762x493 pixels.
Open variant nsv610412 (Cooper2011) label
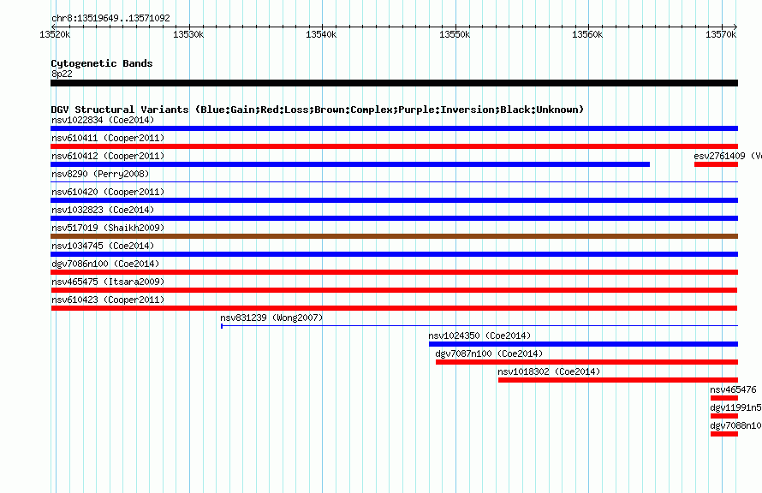click(108, 156)
